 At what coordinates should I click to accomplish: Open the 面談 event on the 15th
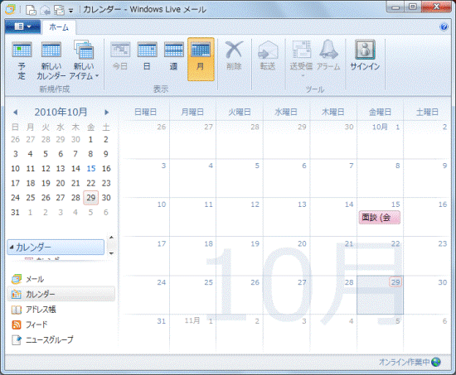click(x=380, y=217)
